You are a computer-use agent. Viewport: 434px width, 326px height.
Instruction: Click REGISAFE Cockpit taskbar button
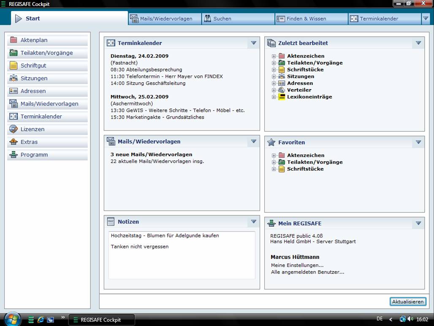tap(102, 320)
